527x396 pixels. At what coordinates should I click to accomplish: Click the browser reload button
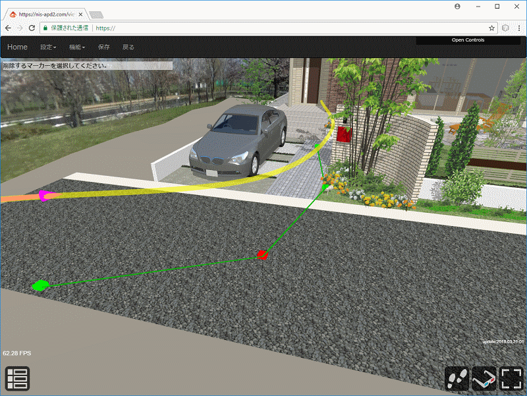pyautogui.click(x=32, y=28)
